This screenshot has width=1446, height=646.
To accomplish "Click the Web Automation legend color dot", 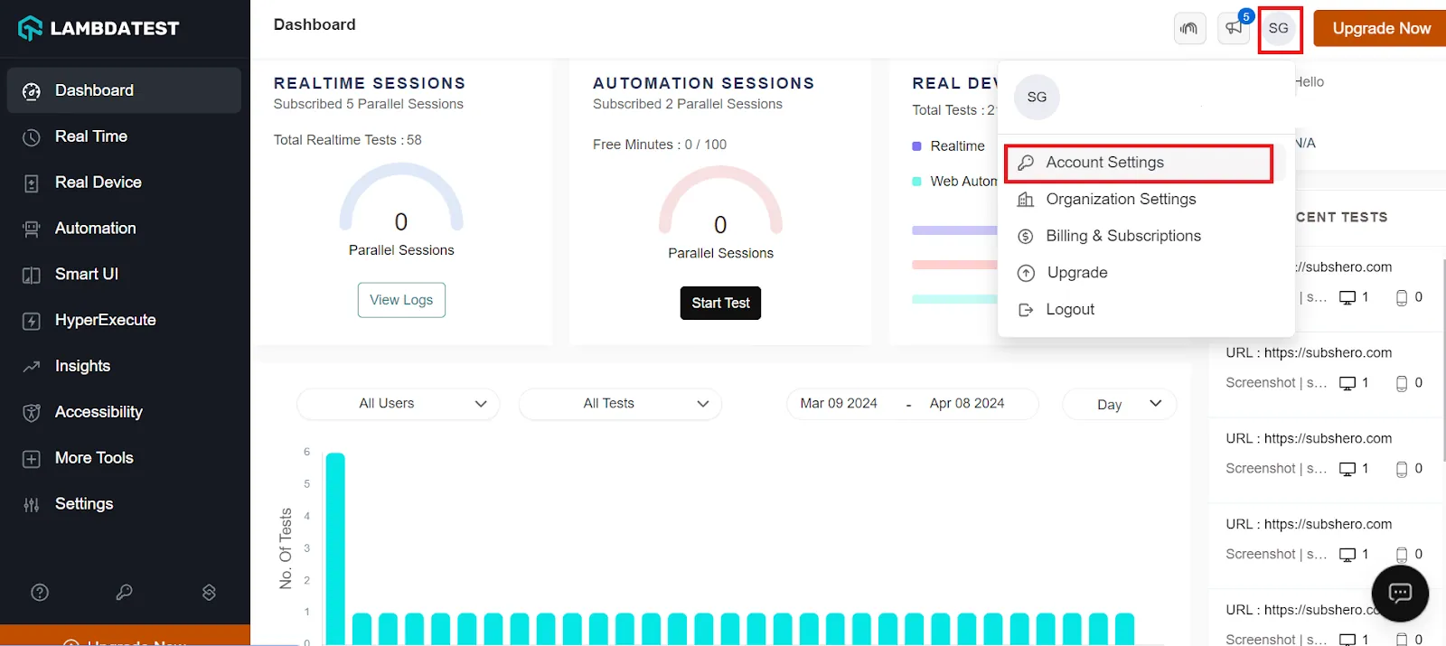I will (x=917, y=182).
